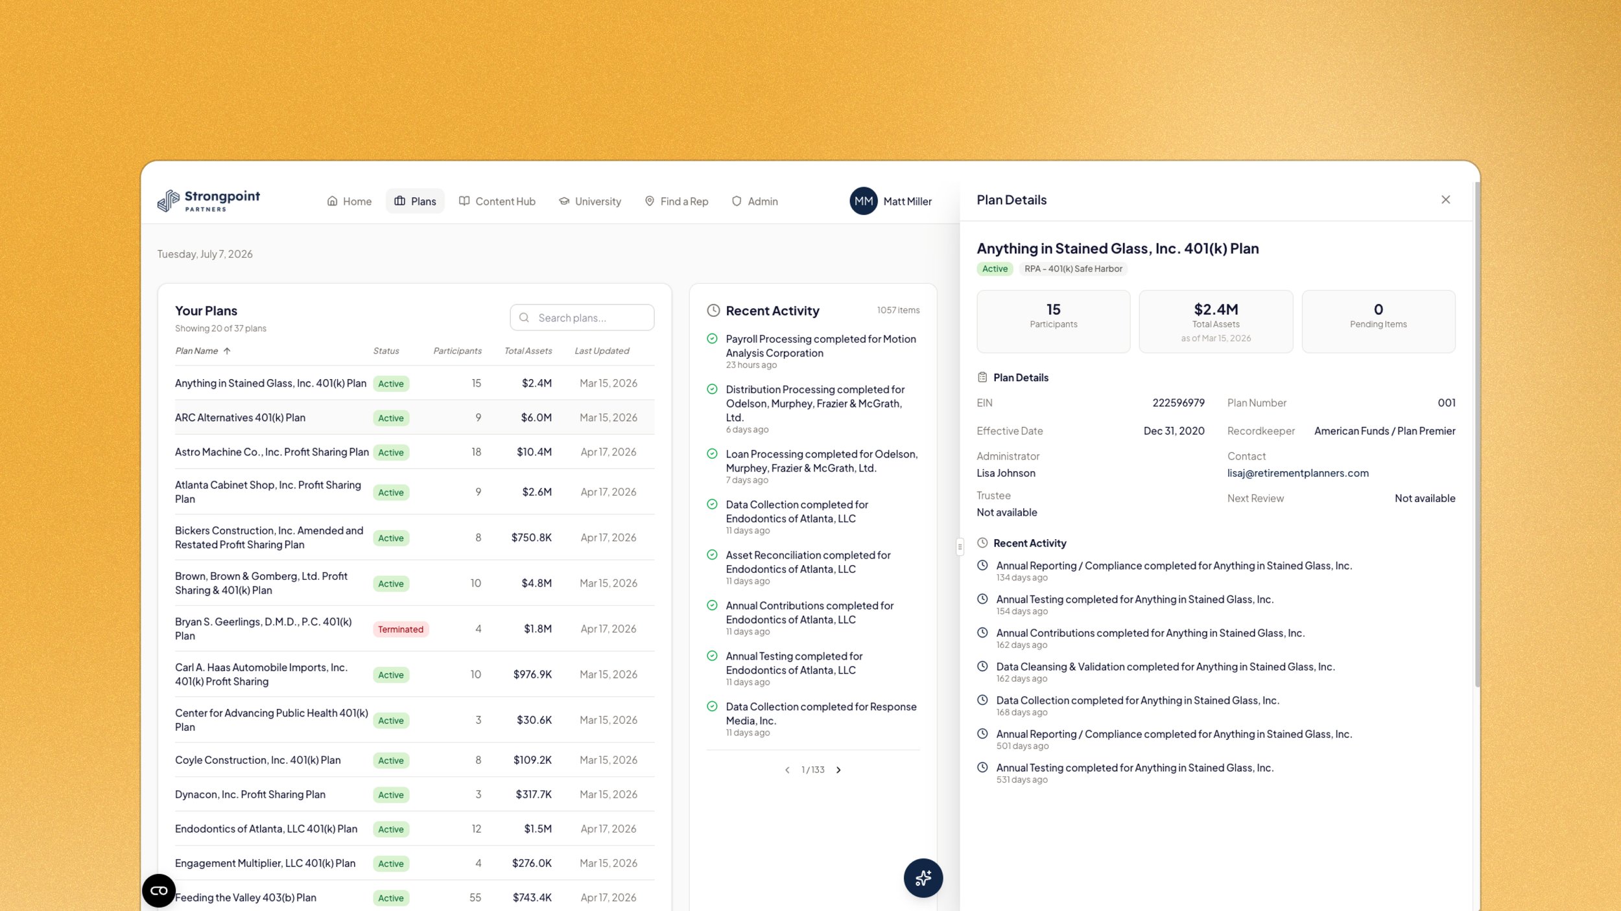The width and height of the screenshot is (1621, 911).
Task: Click the search magnifier icon
Action: (x=524, y=317)
